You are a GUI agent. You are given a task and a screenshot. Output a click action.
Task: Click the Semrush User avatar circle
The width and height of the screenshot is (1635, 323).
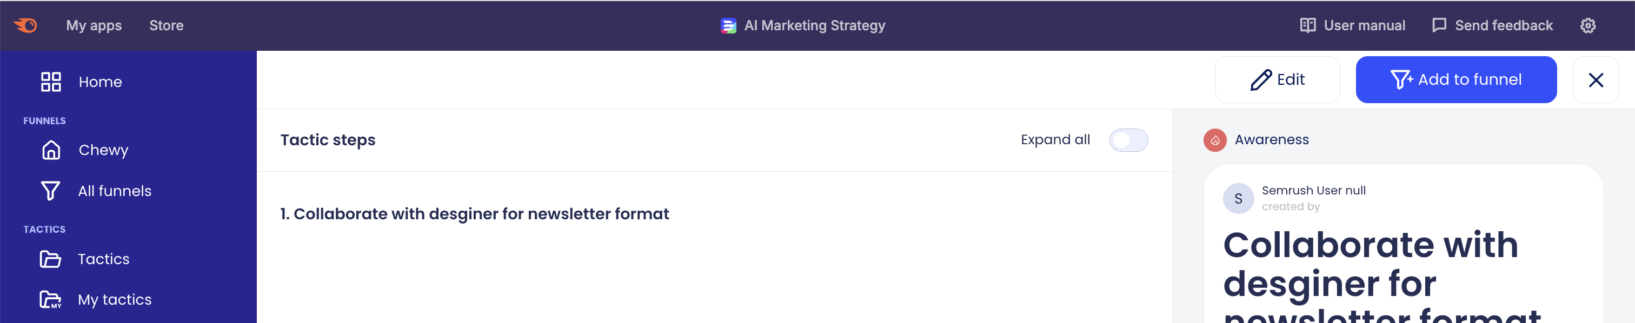pyautogui.click(x=1238, y=199)
